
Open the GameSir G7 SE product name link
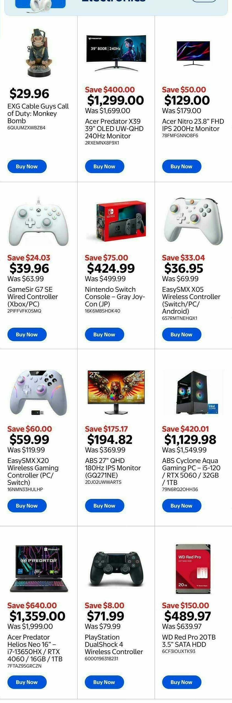click(x=32, y=297)
